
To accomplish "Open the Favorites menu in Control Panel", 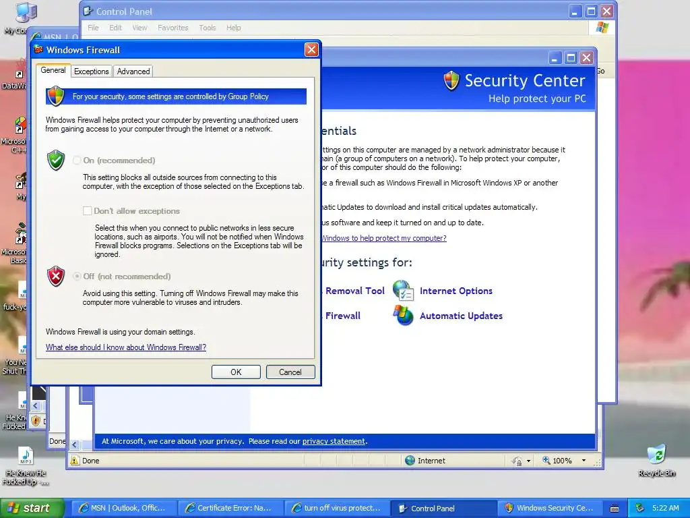I will click(173, 28).
